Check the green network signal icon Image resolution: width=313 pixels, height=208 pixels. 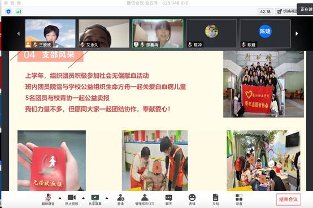click(19, 11)
